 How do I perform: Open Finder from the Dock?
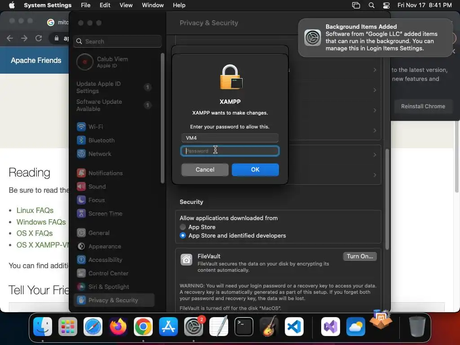pyautogui.click(x=43, y=327)
